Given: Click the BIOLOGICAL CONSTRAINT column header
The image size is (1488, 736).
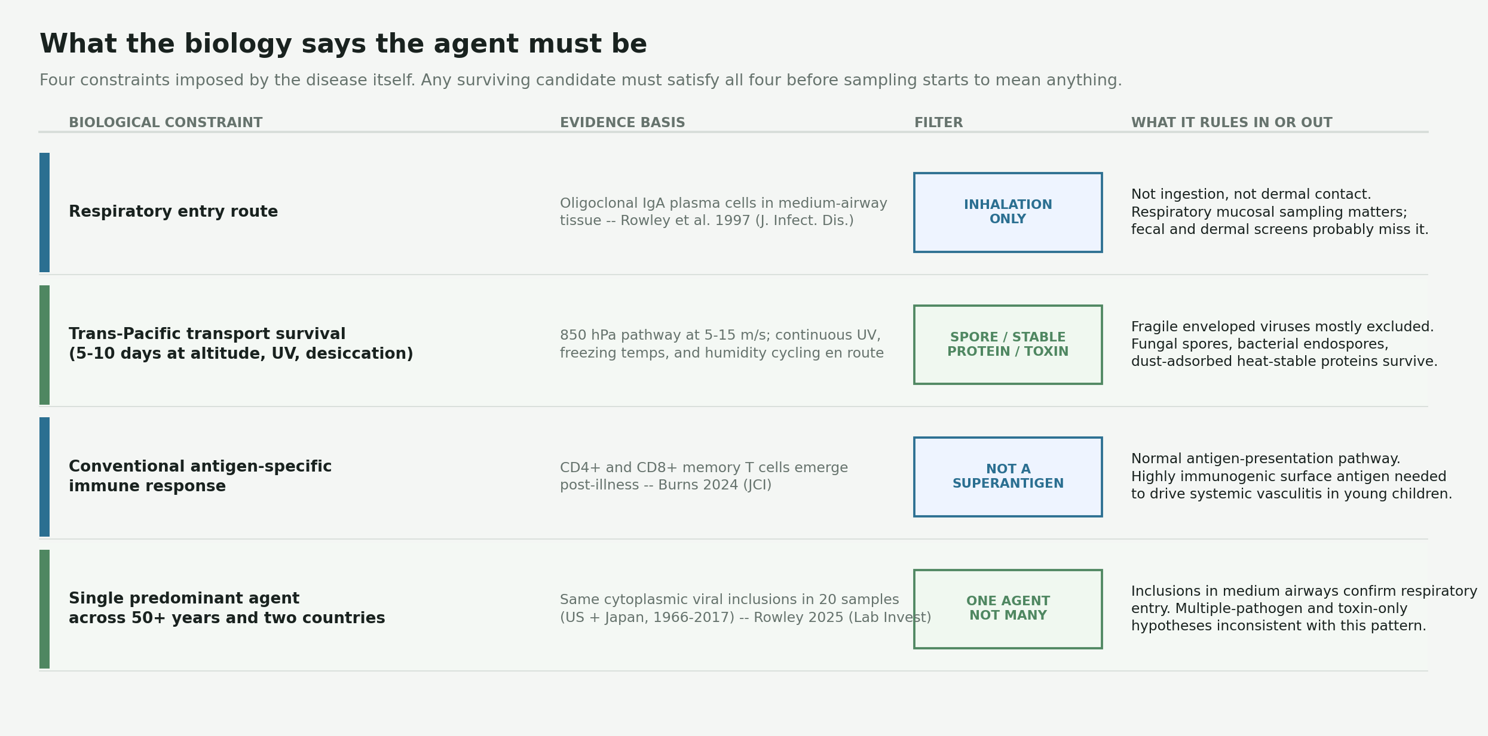Looking at the screenshot, I should [166, 123].
